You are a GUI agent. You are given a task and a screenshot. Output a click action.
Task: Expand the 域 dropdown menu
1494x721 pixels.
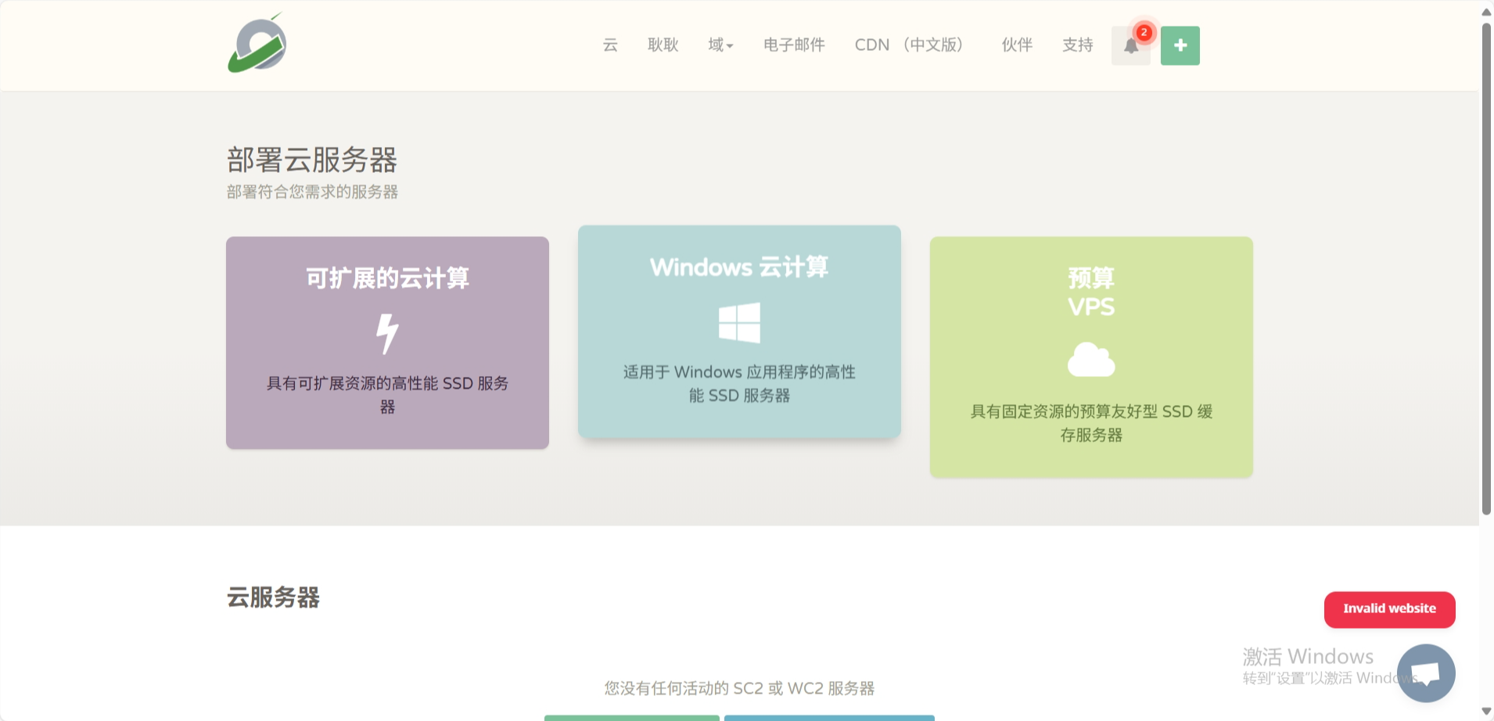pos(720,45)
